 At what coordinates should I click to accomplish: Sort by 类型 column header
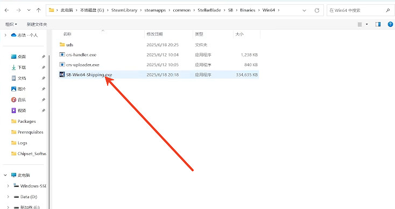tap(199, 34)
